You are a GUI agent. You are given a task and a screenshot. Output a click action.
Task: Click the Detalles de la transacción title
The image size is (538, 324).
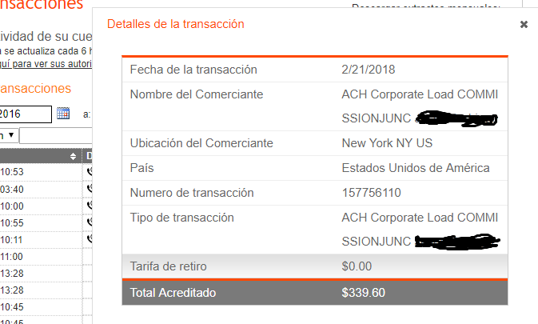[x=176, y=24]
